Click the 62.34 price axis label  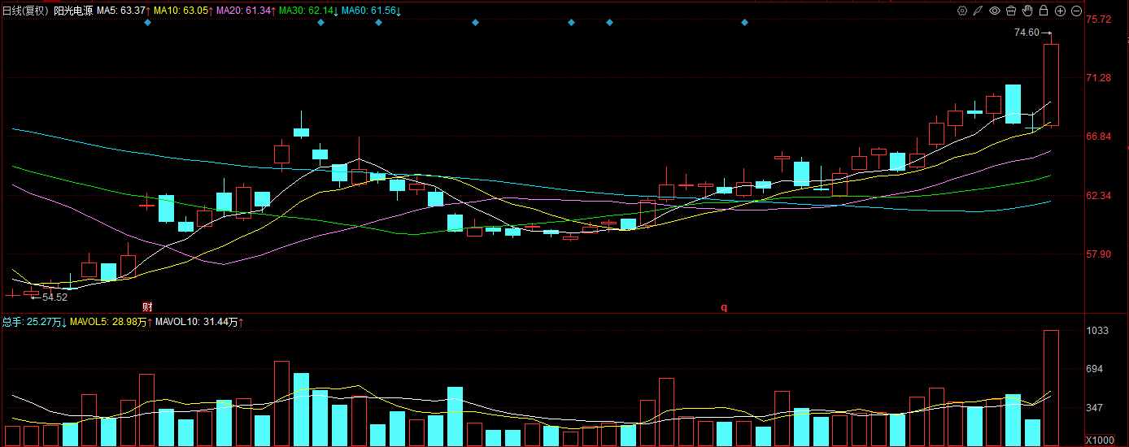[x=1098, y=196]
